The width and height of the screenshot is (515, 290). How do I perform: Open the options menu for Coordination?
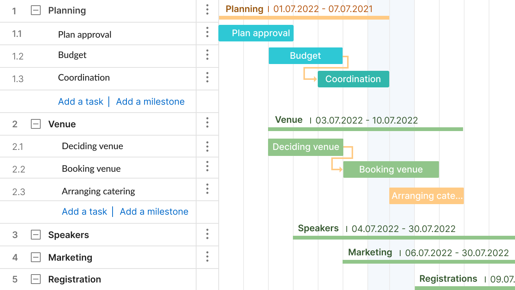[x=207, y=78]
